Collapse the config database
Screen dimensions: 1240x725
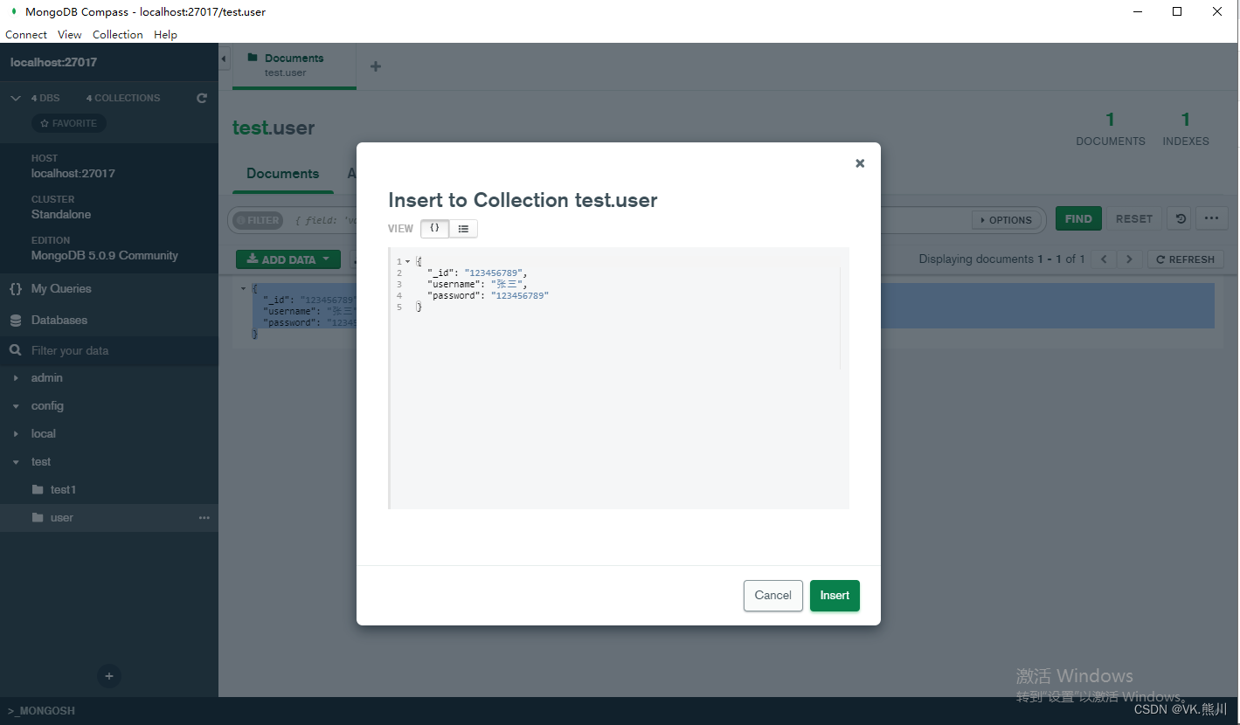tap(16, 406)
